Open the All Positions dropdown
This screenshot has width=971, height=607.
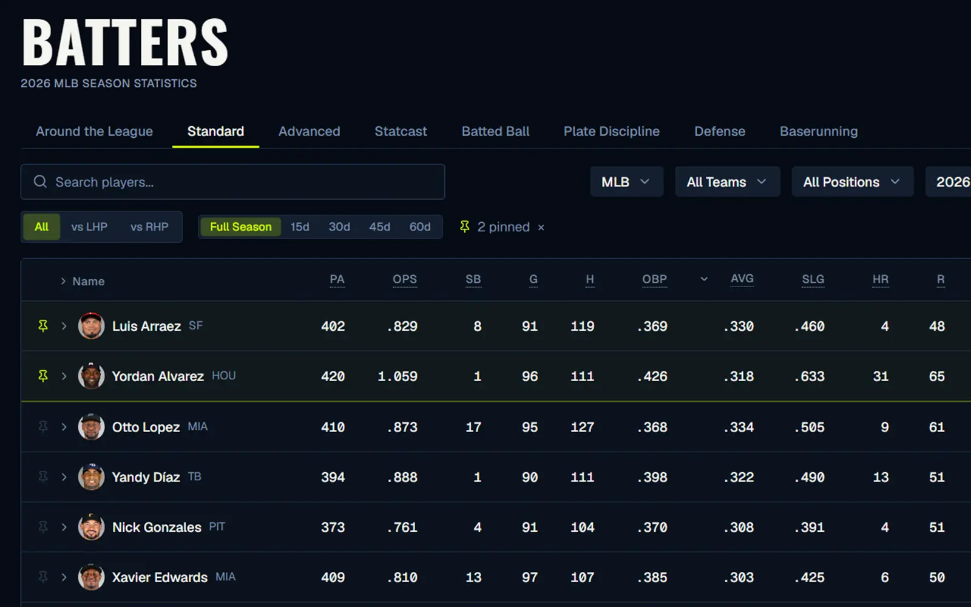click(x=852, y=181)
